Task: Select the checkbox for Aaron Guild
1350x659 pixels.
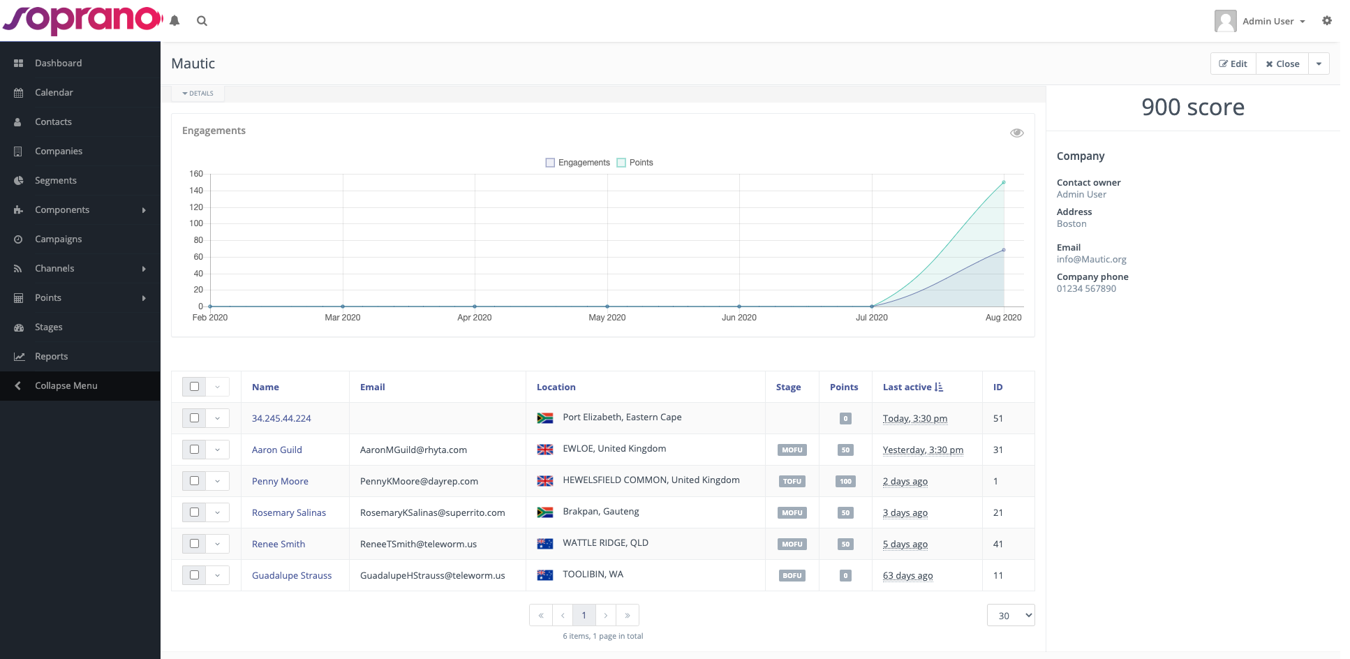Action: coord(194,450)
